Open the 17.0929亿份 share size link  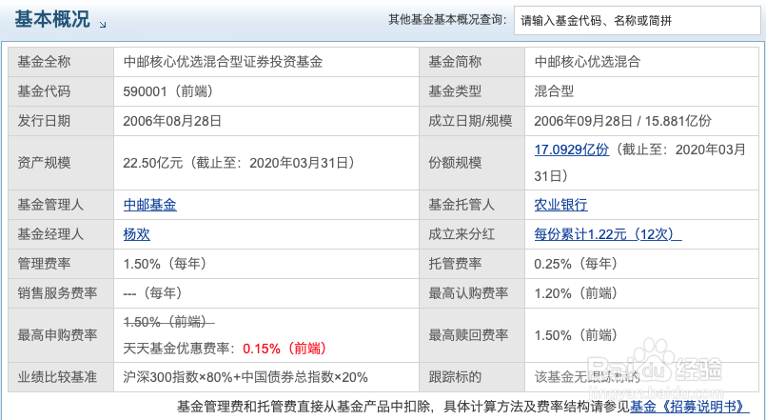(x=572, y=150)
